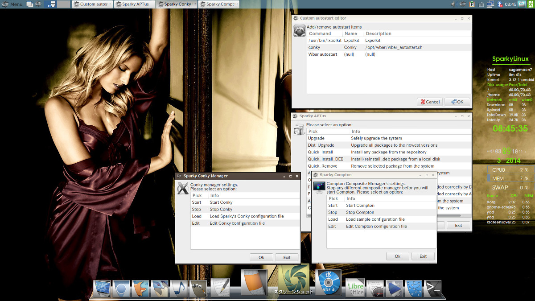Confirm with OK in the Custom autostart editor

point(457,102)
